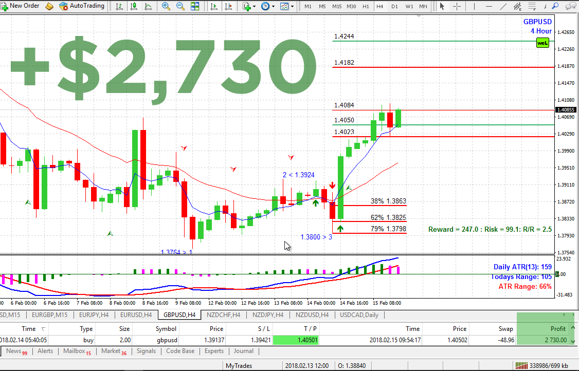The height and width of the screenshot is (371, 579).
Task: Sort by the Symbol column header
Action: (x=166, y=328)
